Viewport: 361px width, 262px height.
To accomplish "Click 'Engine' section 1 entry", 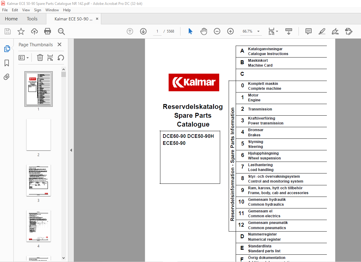I will tap(254, 100).
